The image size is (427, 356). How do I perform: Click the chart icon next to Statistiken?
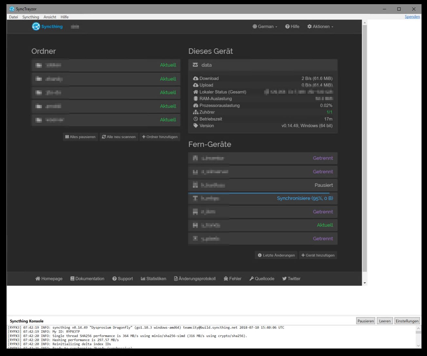[x=143, y=278]
